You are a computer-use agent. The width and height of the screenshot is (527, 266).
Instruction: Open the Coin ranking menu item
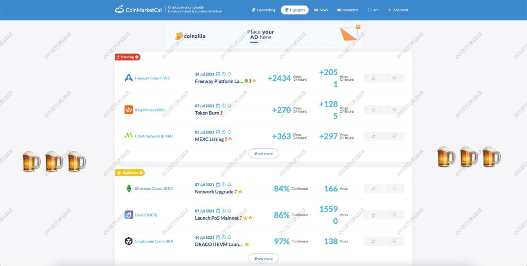pos(263,10)
